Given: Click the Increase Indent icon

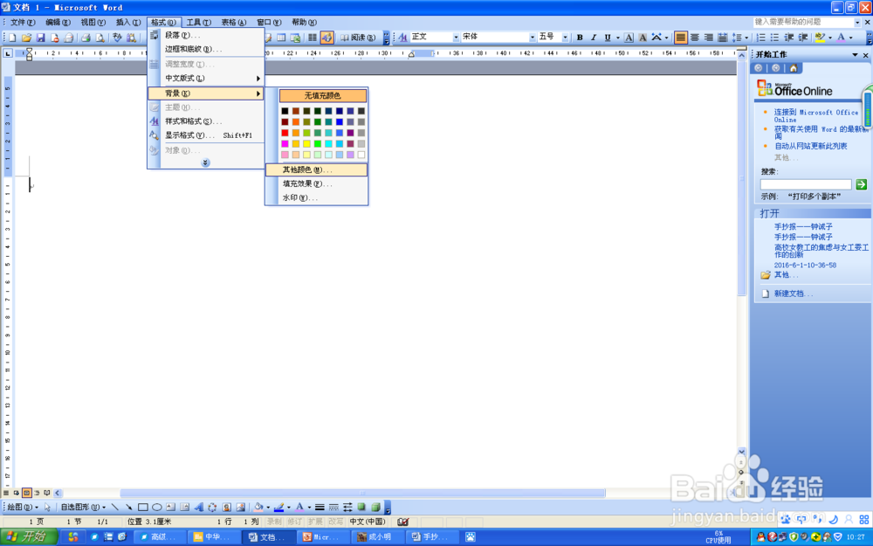Looking at the screenshot, I should 803,38.
